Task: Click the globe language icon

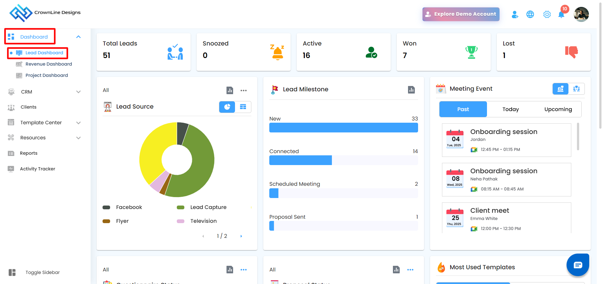Action: point(530,14)
